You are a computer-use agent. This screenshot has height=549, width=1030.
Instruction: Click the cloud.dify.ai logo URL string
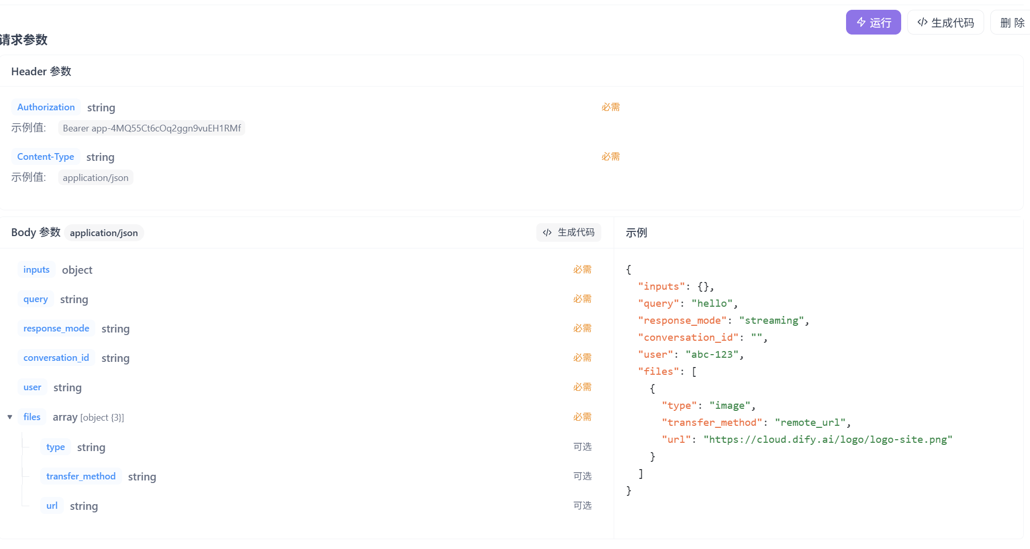point(828,440)
